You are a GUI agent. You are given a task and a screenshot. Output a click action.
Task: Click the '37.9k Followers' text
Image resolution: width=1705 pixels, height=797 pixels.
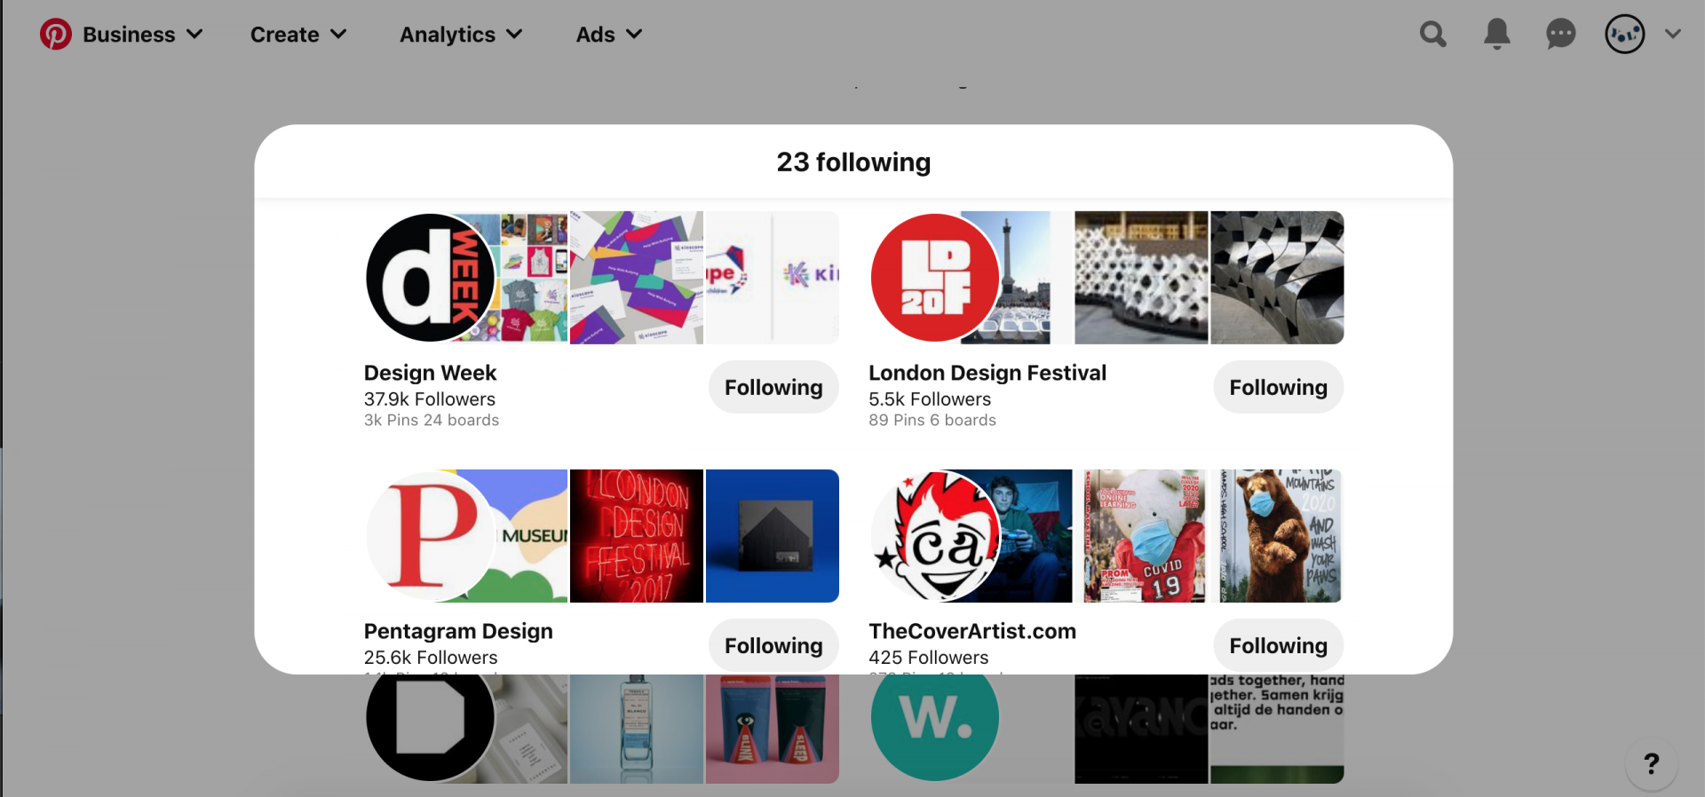pyautogui.click(x=430, y=399)
